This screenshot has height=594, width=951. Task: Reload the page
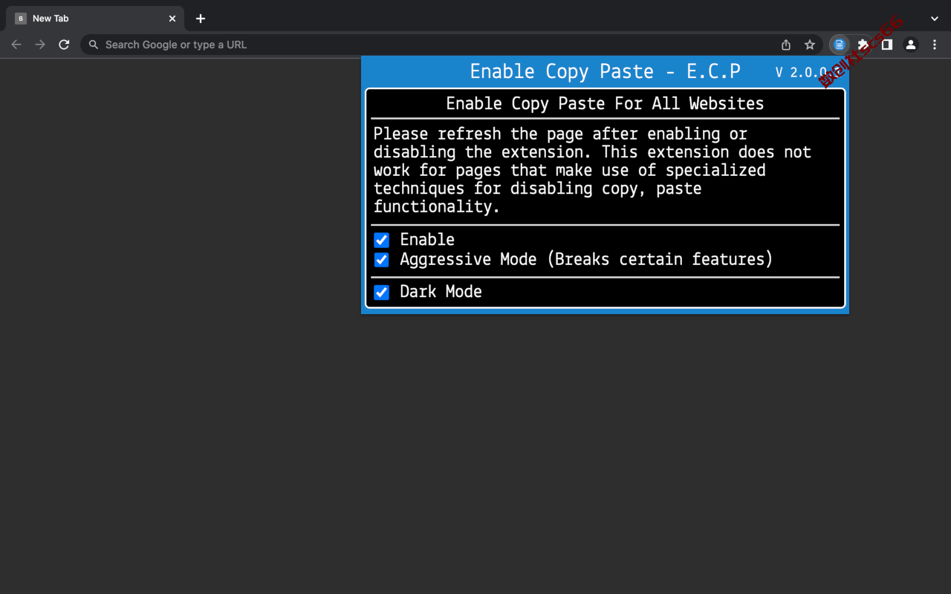64,45
